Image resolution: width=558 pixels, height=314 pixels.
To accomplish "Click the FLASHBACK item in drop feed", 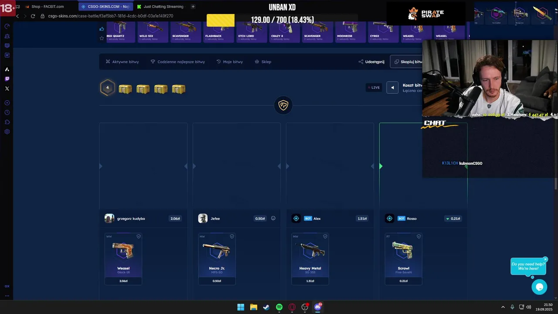I will point(218,31).
